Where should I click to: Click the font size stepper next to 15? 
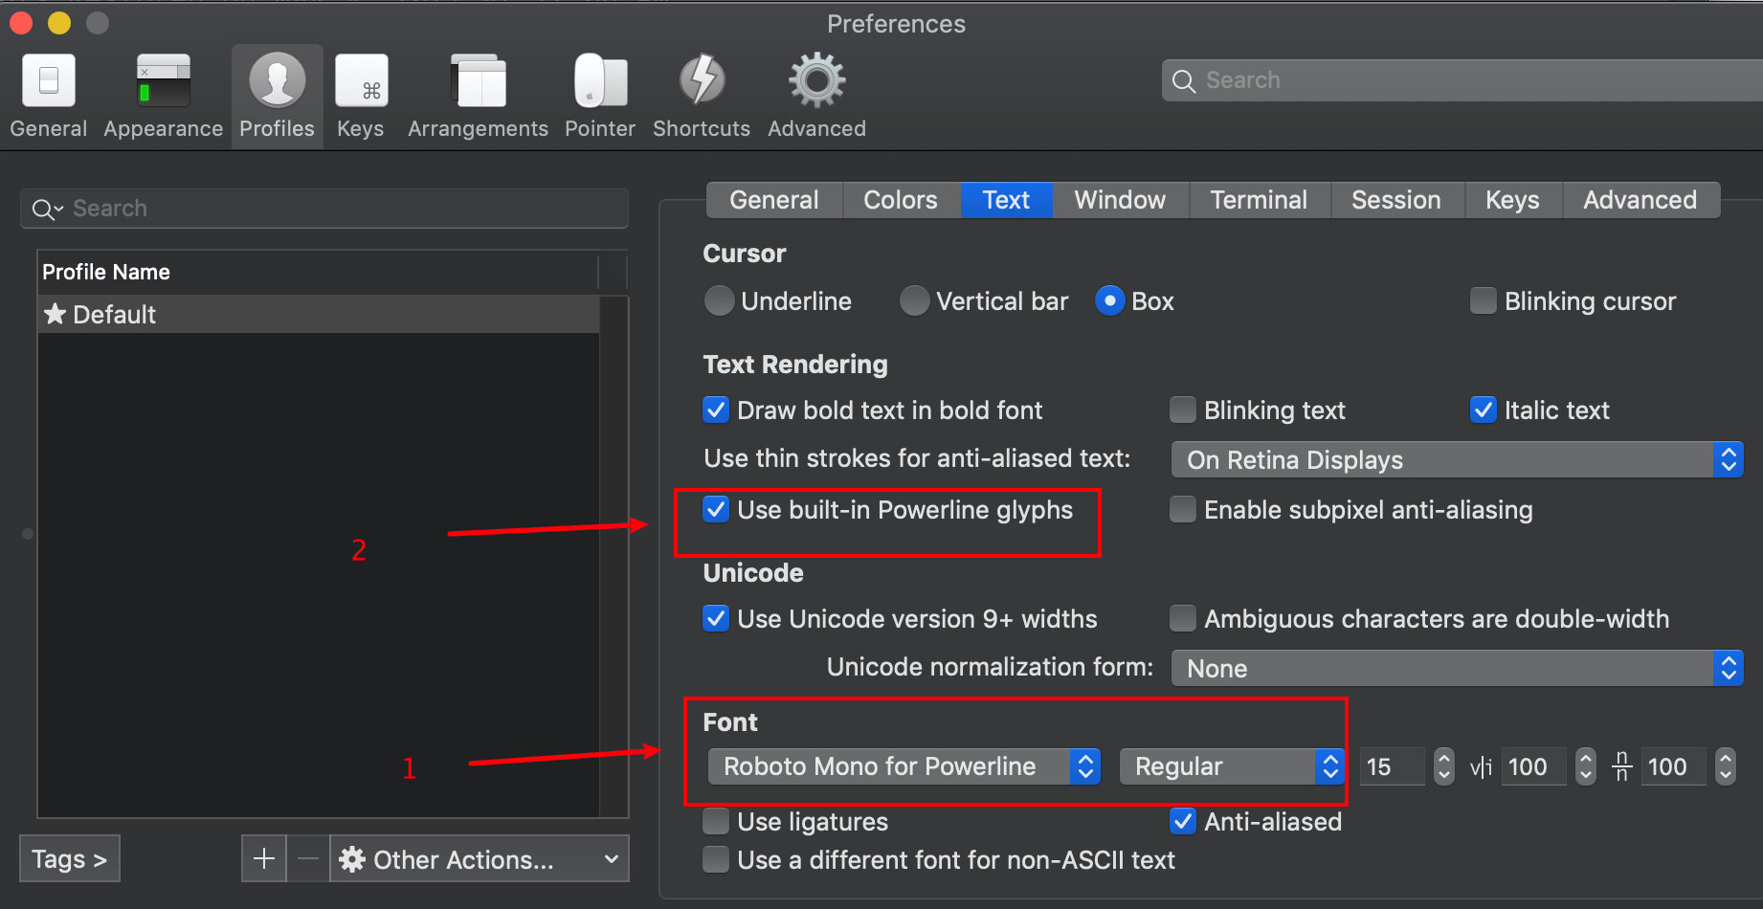1444,766
